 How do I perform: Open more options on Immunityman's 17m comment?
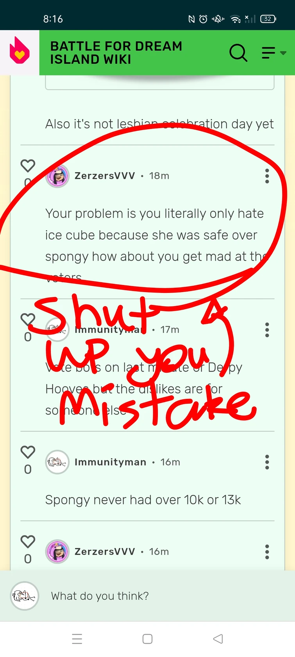pyautogui.click(x=267, y=330)
